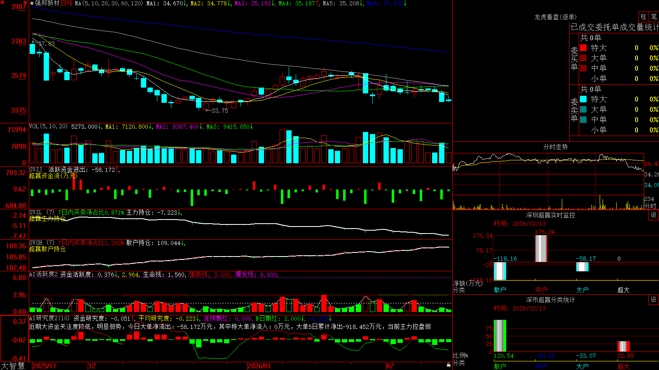
Task: Click the SVSH (7) indicator label
Action: pos(42,243)
